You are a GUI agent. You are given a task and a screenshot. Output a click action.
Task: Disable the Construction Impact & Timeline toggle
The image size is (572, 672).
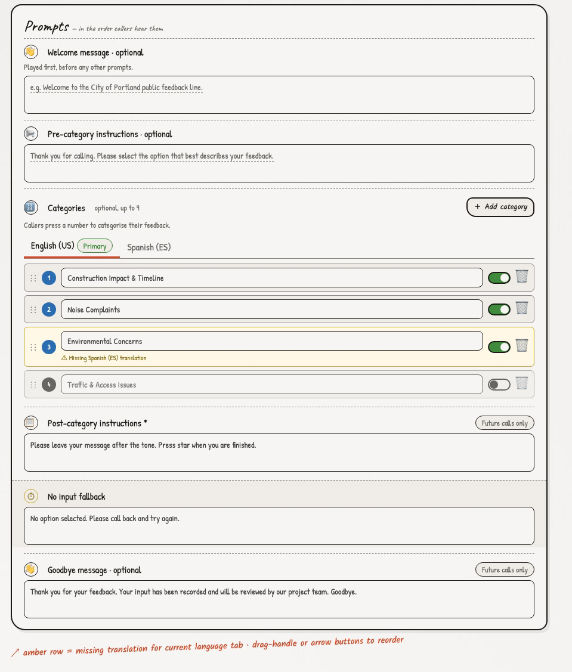click(x=499, y=278)
